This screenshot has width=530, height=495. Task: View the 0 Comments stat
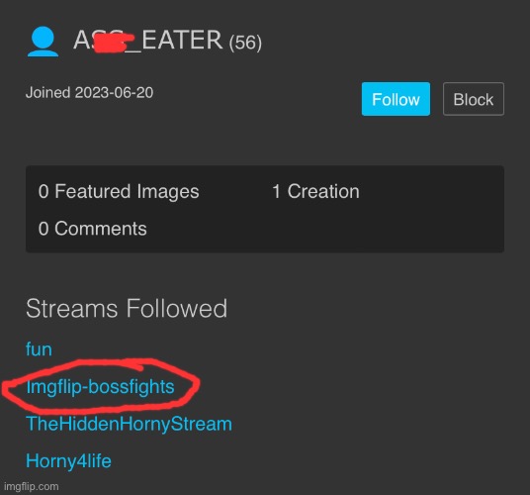(x=92, y=229)
